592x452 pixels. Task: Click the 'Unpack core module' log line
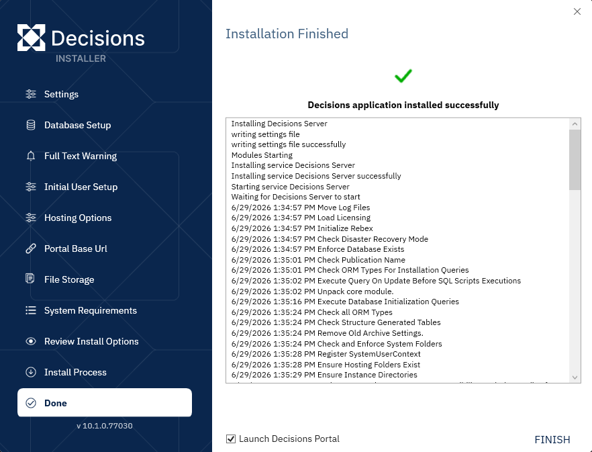[x=312, y=291]
